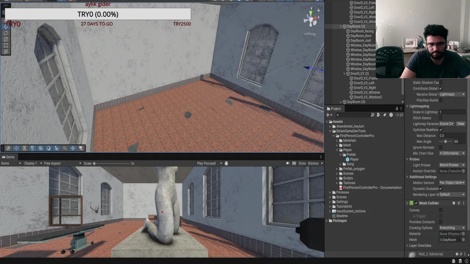This screenshot has width=470, height=264.
Task: Uncheck Optimize Realtime UVs checkbox
Action: [441, 129]
